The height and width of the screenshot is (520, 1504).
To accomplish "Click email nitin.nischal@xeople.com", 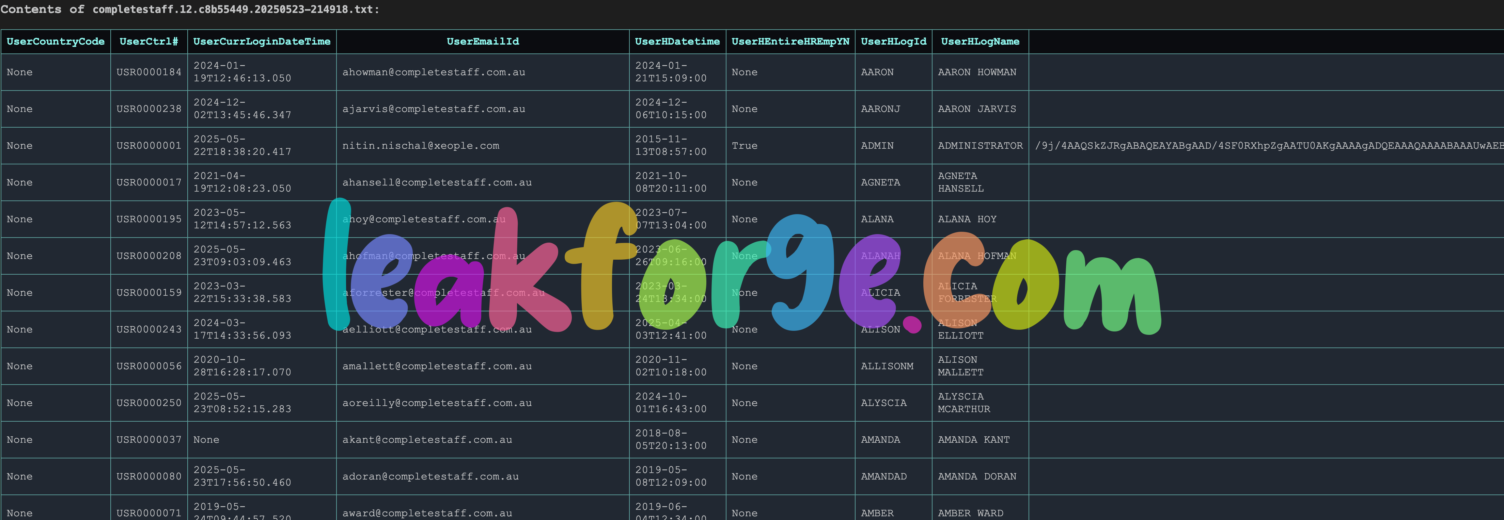I will tap(421, 146).
